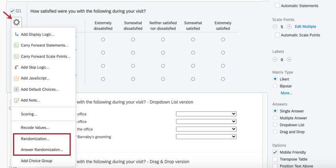Choose Dropdown List answer type
Viewport: 336px width, 168px height.
pos(275,125)
